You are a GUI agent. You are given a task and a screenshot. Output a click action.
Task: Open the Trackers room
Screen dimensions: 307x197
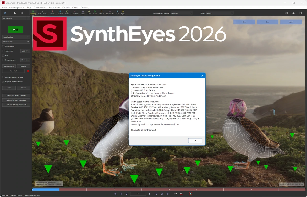point(60,13)
